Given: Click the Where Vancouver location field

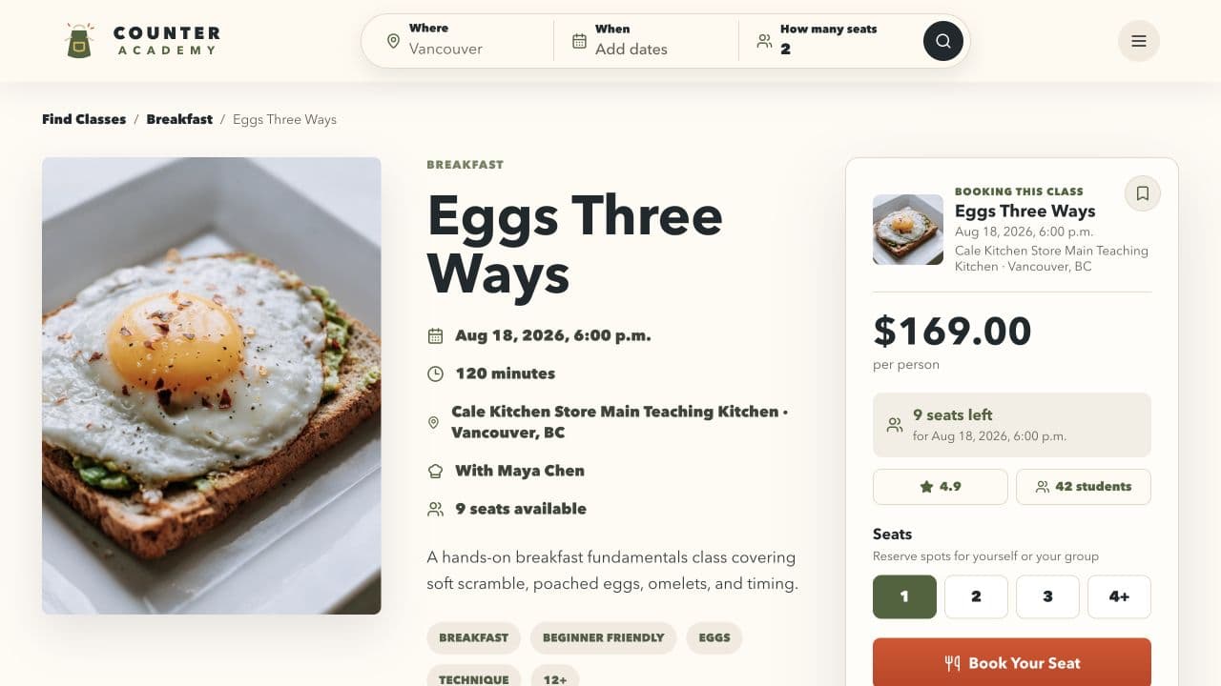Looking at the screenshot, I should tap(458, 41).
